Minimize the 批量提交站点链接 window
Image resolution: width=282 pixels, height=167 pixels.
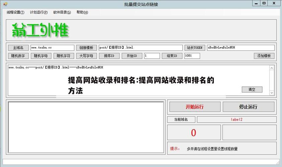click(256, 3)
